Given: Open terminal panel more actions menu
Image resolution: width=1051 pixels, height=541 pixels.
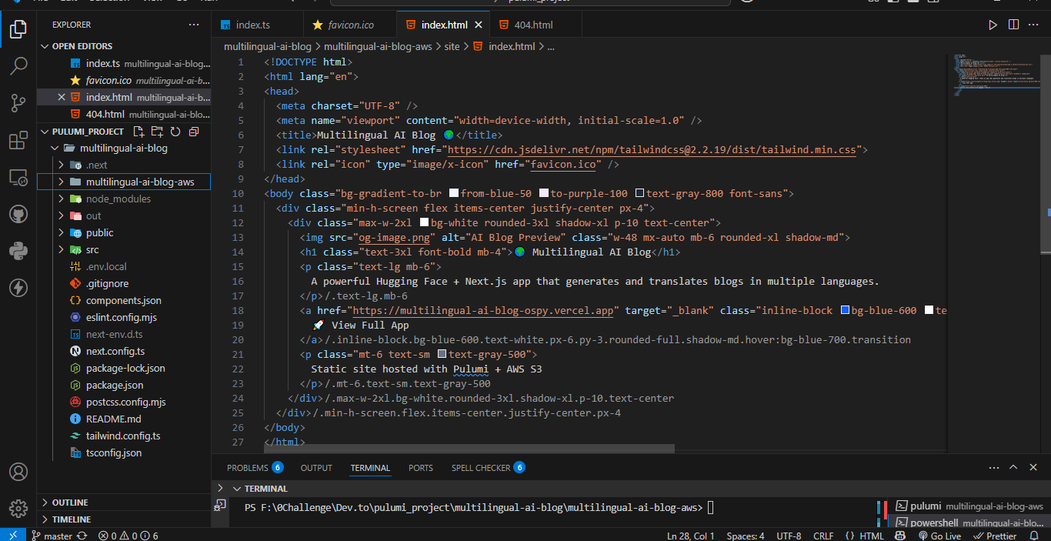Looking at the screenshot, I should click(x=993, y=467).
